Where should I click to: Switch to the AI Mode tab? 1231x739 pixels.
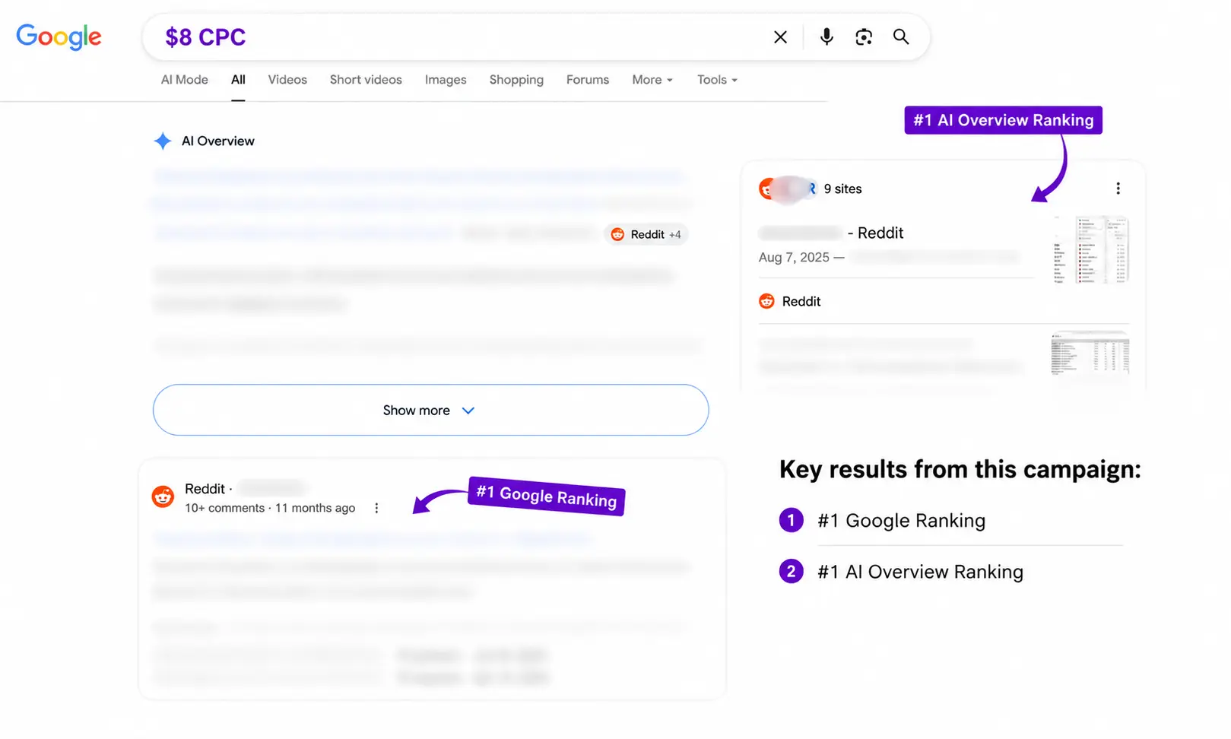185,80
